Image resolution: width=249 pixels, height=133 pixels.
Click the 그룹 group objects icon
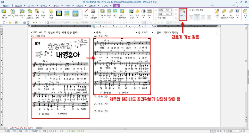[217, 11]
